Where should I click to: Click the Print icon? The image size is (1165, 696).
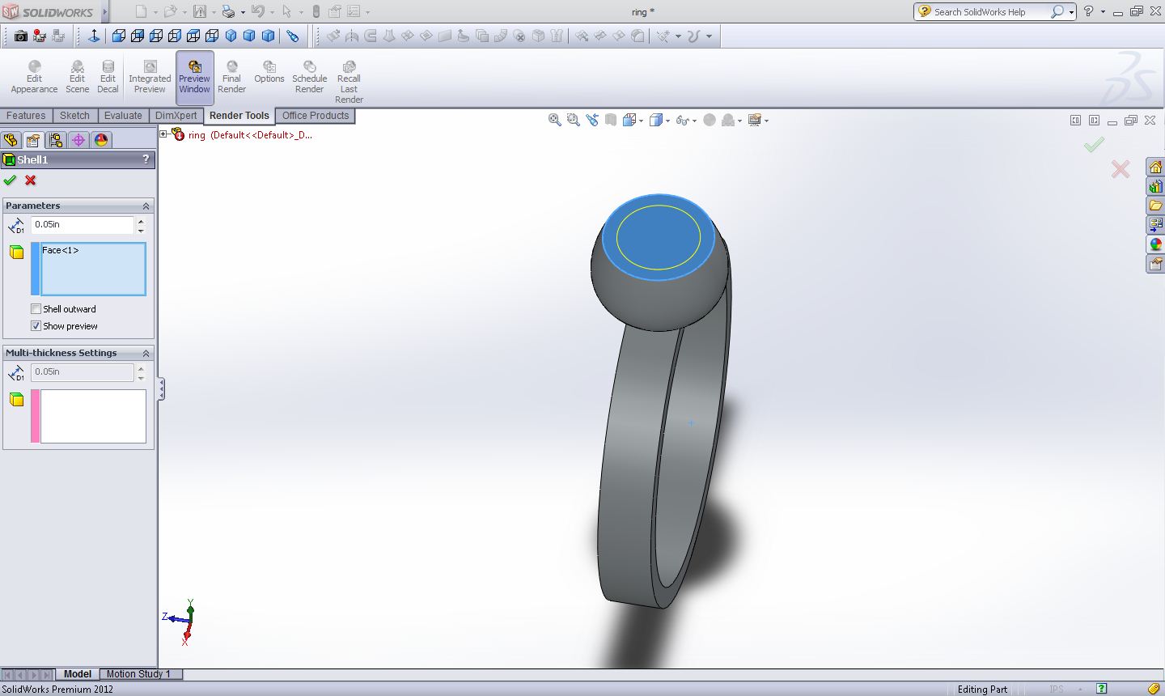pos(228,11)
